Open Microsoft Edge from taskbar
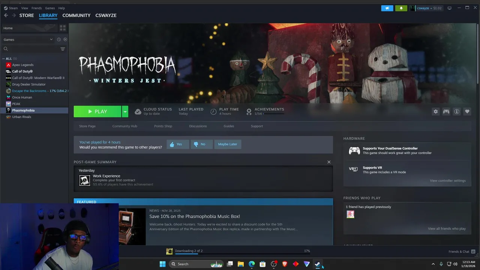 coord(252,264)
